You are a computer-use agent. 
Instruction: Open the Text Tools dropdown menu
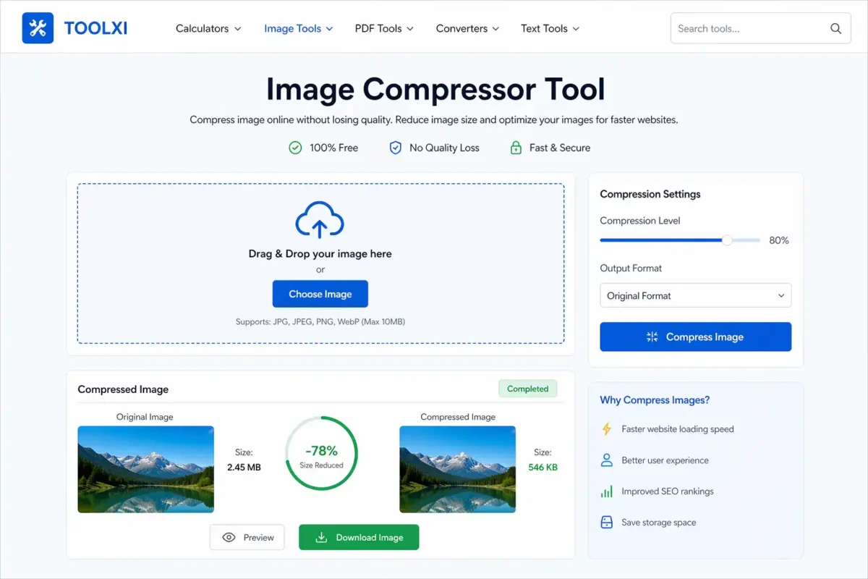coord(550,29)
